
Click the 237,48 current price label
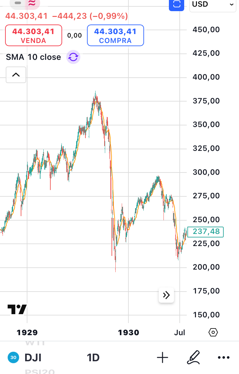206,232
